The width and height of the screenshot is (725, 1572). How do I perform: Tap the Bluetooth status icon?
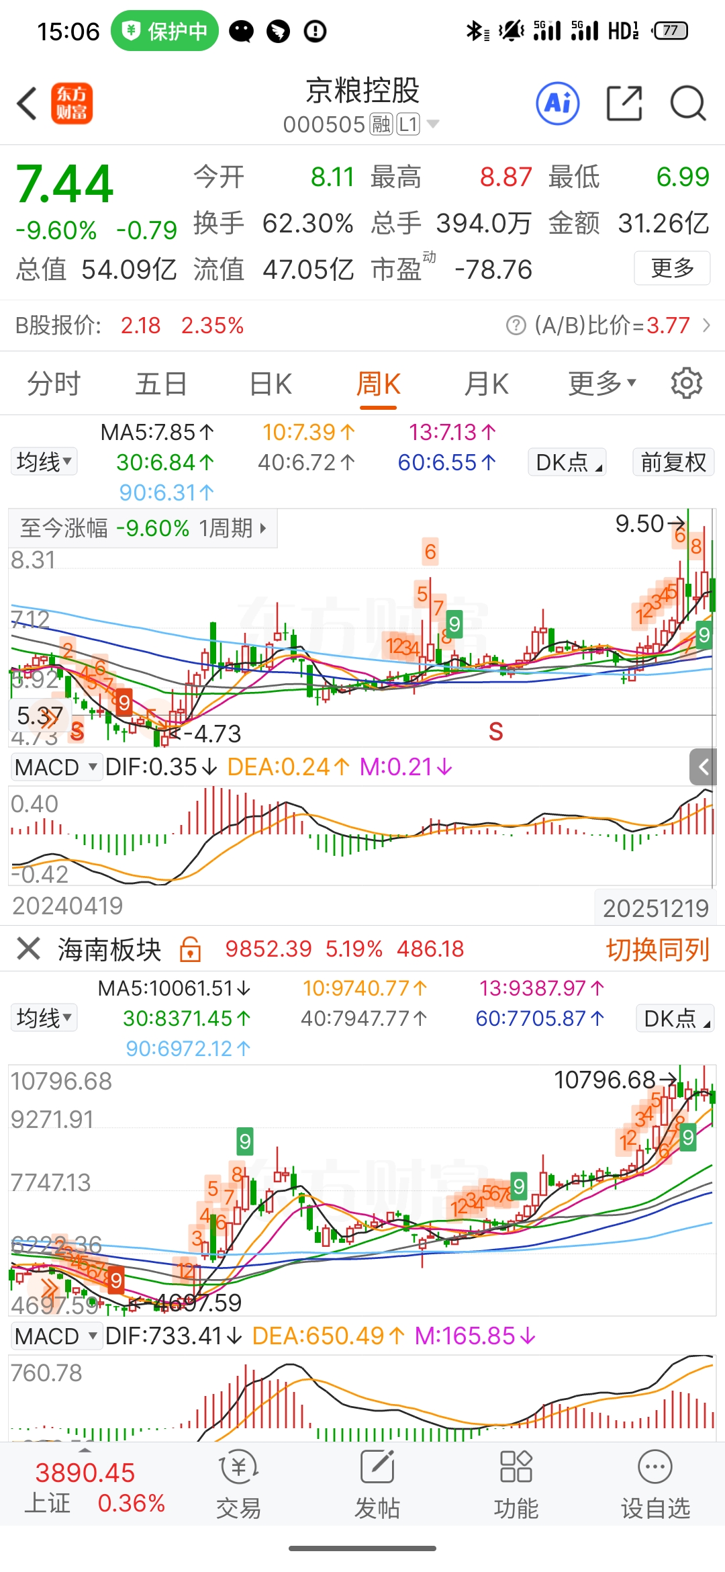[477, 31]
